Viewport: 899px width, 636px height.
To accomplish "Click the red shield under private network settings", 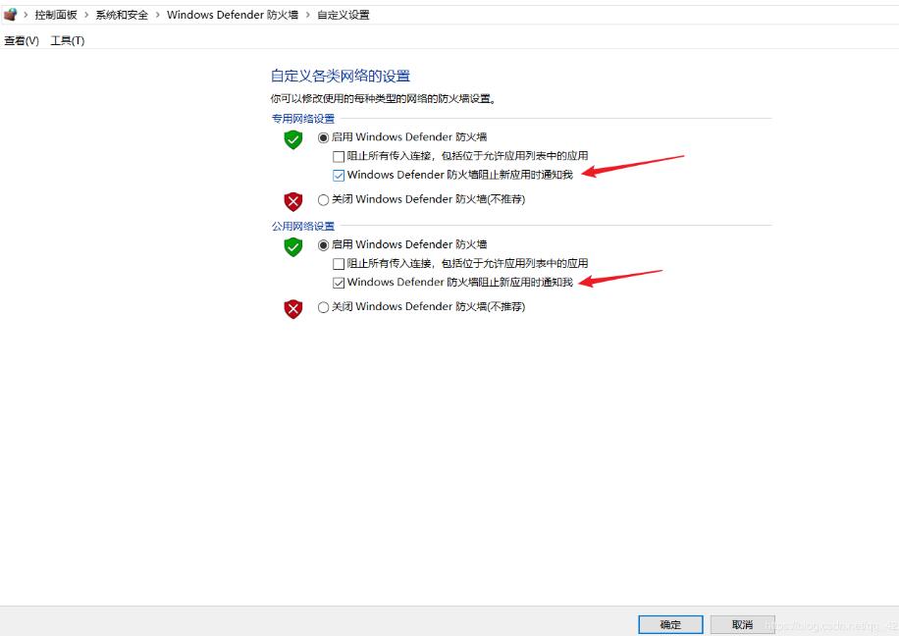I will click(x=293, y=201).
